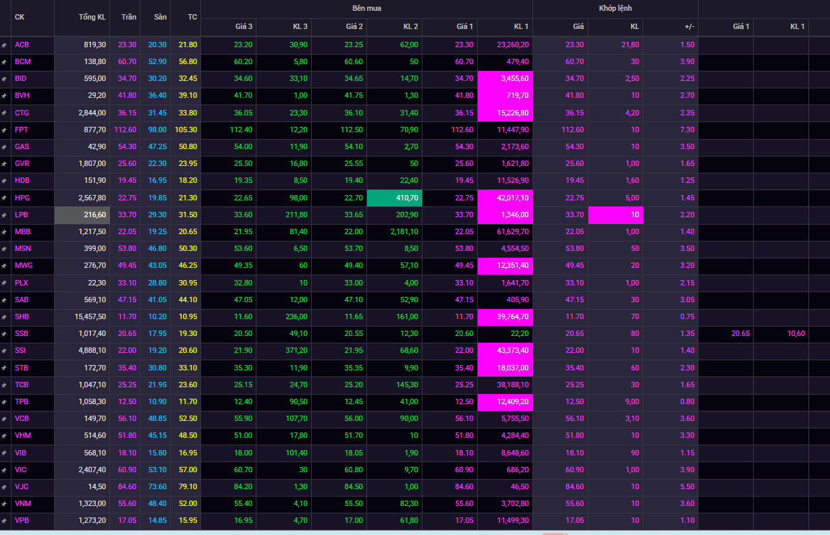Image resolution: width=830 pixels, height=535 pixels.
Task: Pin the ACB row
Action: [4, 45]
